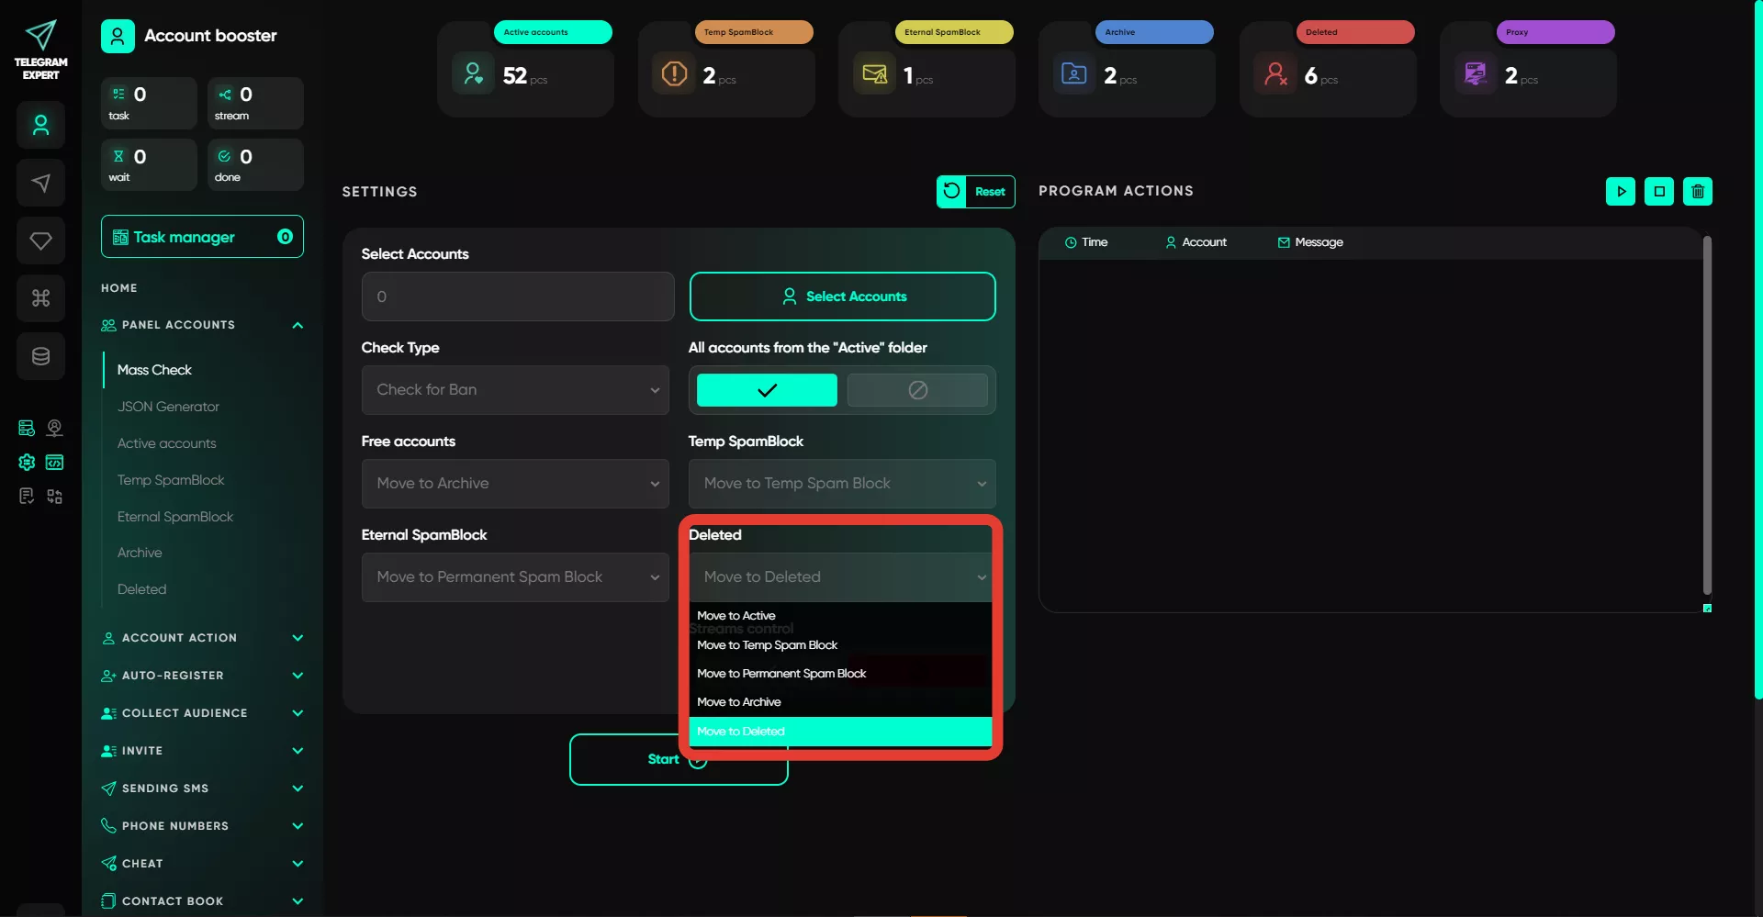The width and height of the screenshot is (1763, 917).
Task: Expand the Invite section
Action: point(202,751)
